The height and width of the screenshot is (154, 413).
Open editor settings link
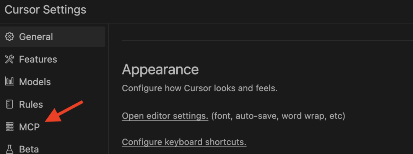pos(165,116)
